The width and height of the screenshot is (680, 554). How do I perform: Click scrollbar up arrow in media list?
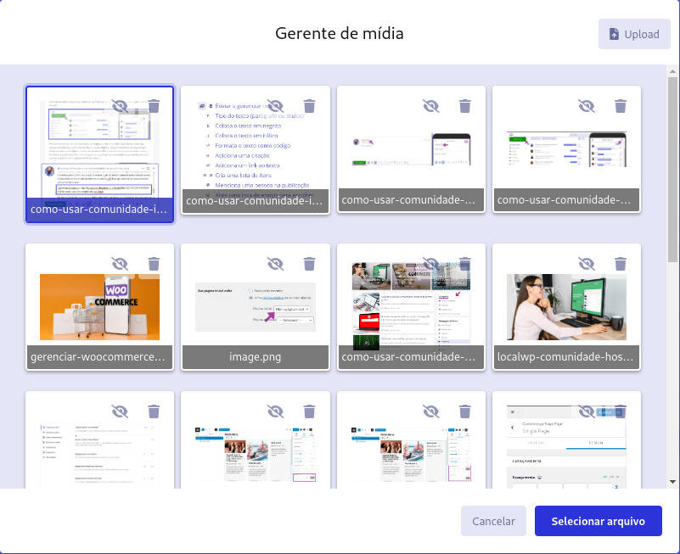click(672, 71)
